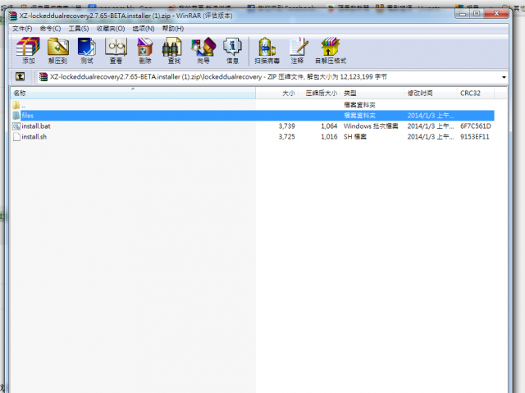Expand the address path dropdown arrow
The width and height of the screenshot is (525, 393).
(504, 77)
